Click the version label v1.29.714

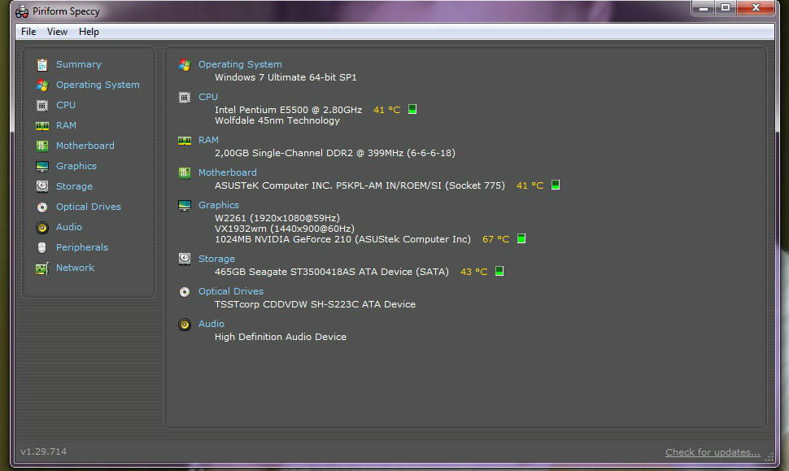43,451
